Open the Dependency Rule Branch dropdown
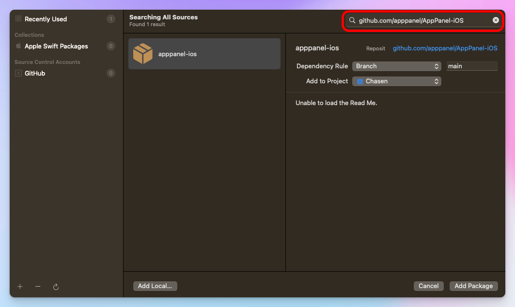The height and width of the screenshot is (307, 515). point(396,66)
